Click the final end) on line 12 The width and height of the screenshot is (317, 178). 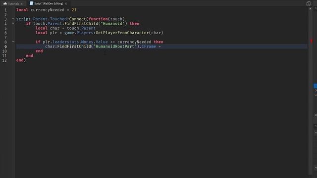[21, 60]
